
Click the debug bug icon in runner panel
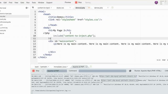tap(130, 71)
